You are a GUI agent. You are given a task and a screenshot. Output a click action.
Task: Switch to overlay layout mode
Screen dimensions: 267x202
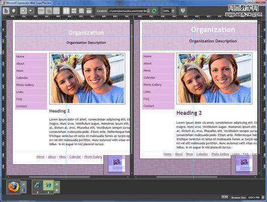[82, 11]
